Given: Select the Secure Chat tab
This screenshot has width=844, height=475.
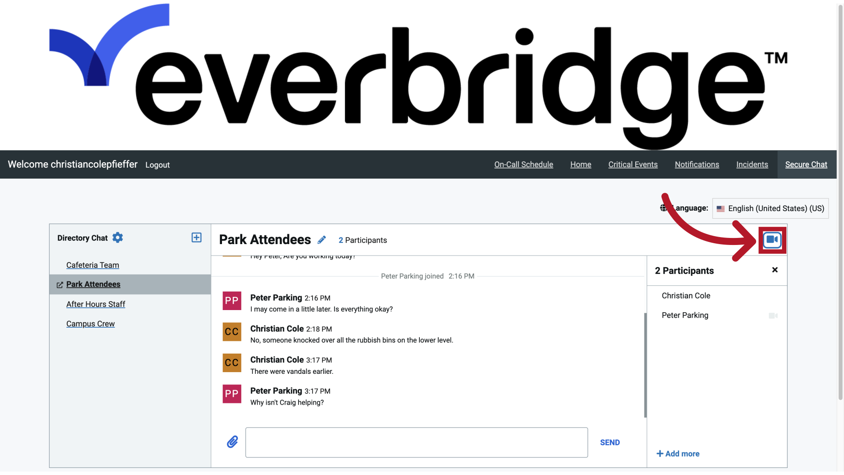Looking at the screenshot, I should pyautogui.click(x=806, y=164).
